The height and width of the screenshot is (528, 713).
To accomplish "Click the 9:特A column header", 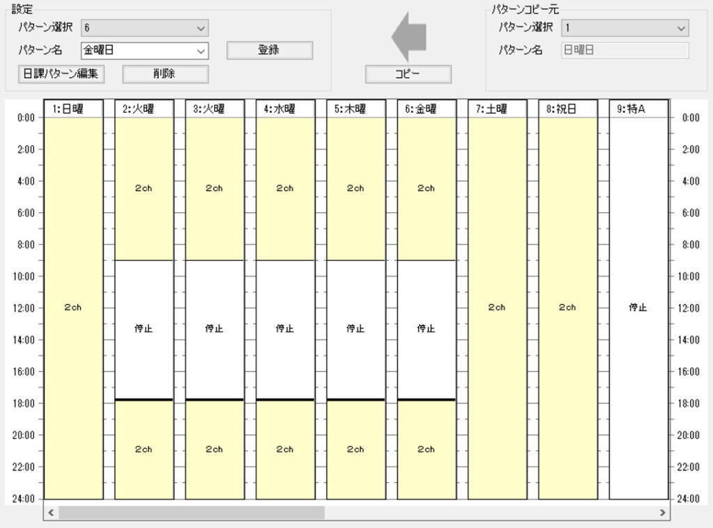I will [638, 109].
